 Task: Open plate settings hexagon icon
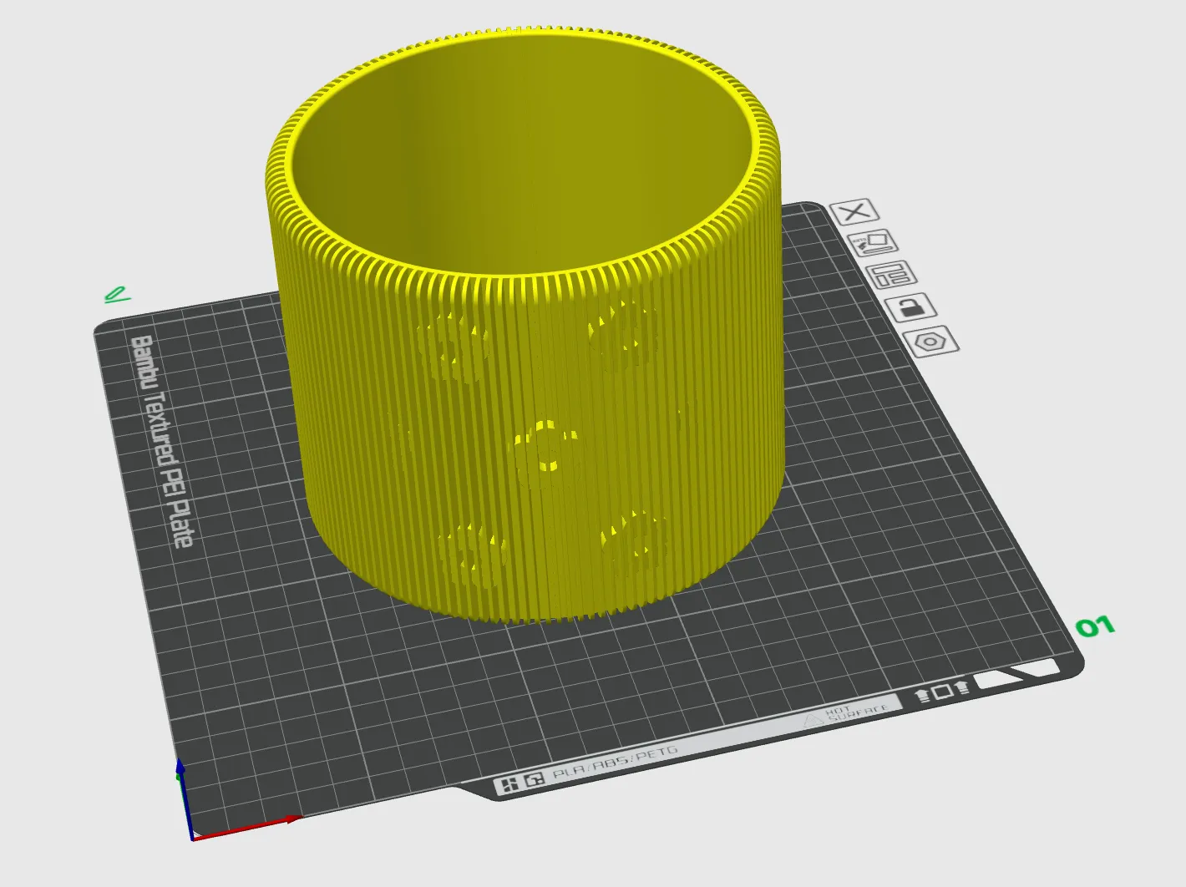pyautogui.click(x=930, y=341)
